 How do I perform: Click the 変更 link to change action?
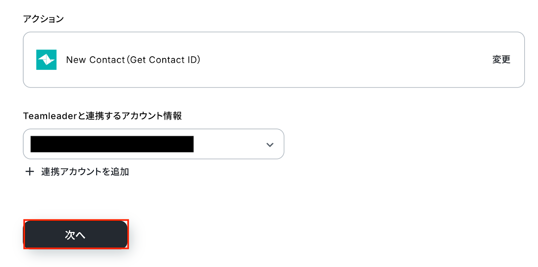(x=501, y=59)
